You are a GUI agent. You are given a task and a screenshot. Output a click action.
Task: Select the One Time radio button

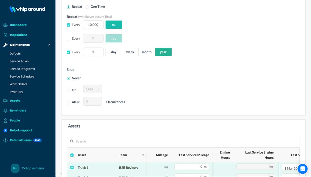pyautogui.click(x=87, y=7)
